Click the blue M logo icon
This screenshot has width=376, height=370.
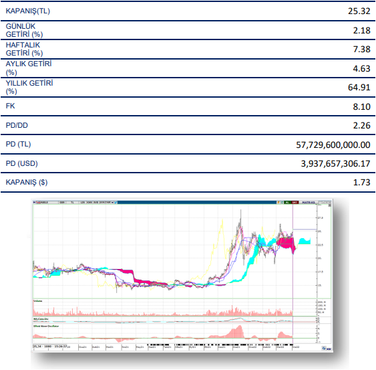coord(34,202)
